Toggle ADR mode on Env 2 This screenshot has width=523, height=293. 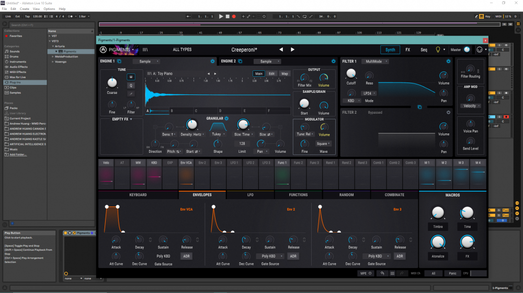pos(293,256)
